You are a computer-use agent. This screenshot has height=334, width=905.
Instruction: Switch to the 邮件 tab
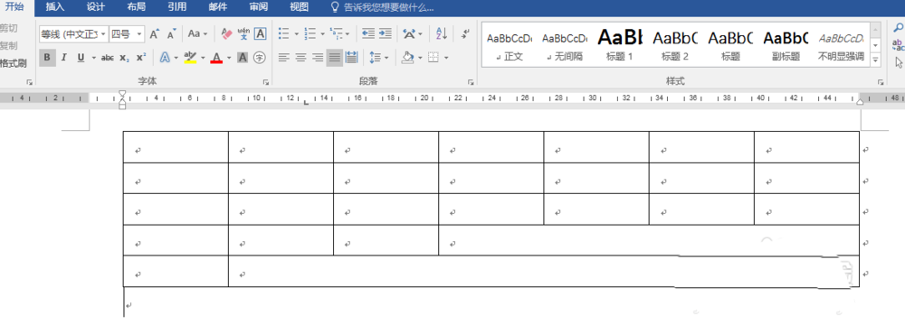point(217,7)
